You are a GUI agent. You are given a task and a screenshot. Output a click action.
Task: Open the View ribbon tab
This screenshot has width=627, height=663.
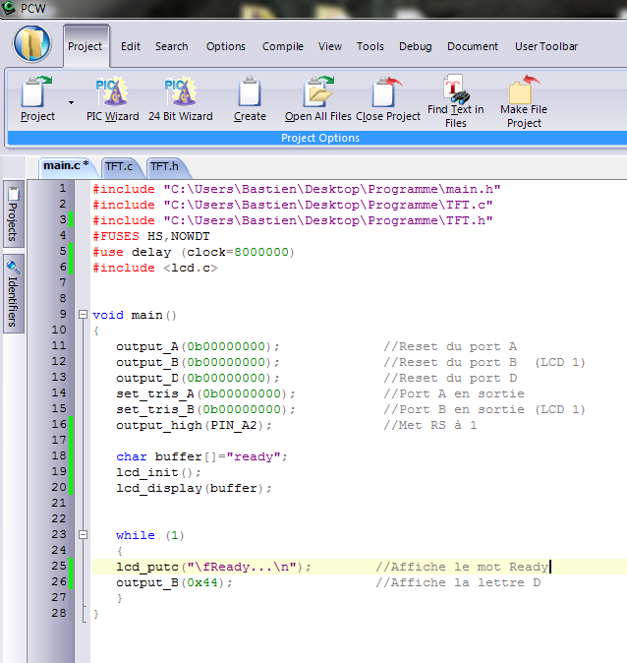point(330,46)
